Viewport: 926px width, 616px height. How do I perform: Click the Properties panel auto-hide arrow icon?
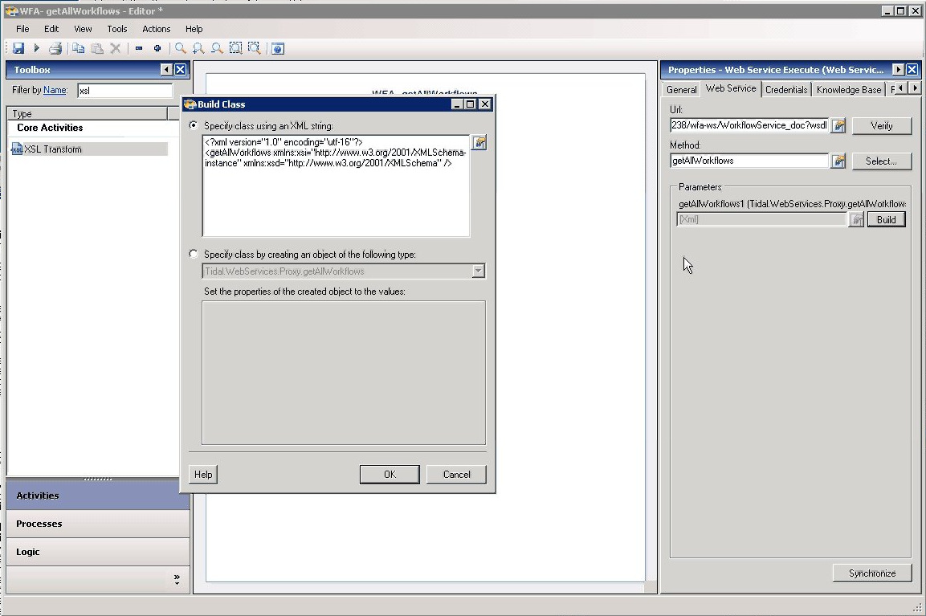coord(898,70)
